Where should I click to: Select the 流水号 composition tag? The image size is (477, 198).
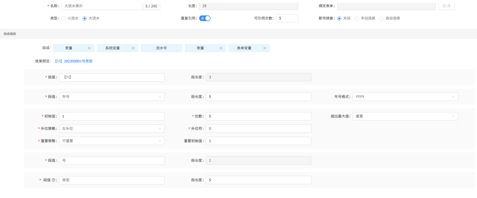(161, 48)
